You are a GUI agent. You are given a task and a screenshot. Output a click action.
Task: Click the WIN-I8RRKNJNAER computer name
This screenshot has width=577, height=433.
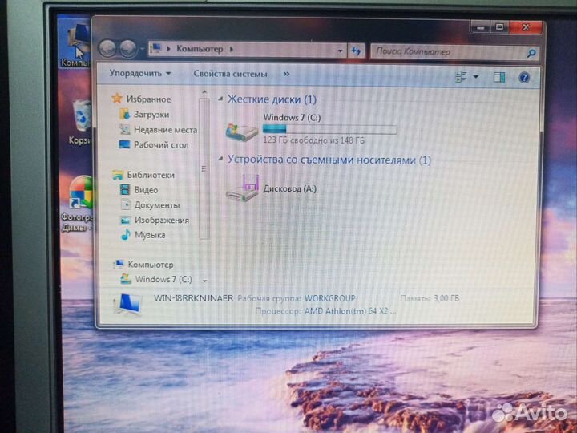(x=194, y=297)
